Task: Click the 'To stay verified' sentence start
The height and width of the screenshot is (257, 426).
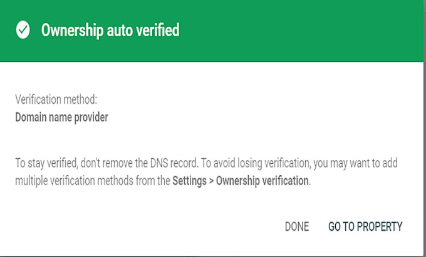Action: click(46, 163)
